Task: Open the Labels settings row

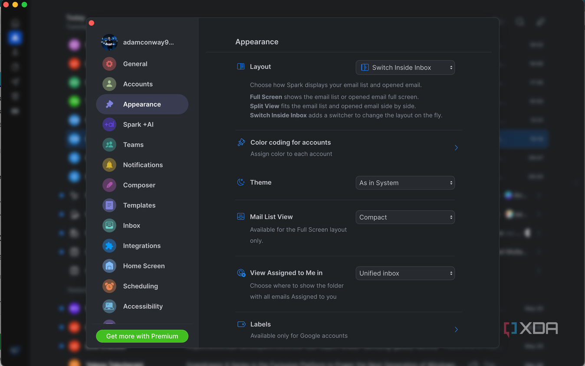Action: click(348, 330)
